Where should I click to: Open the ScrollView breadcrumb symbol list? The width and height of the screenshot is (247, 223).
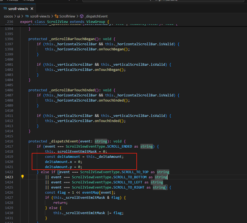(67, 16)
